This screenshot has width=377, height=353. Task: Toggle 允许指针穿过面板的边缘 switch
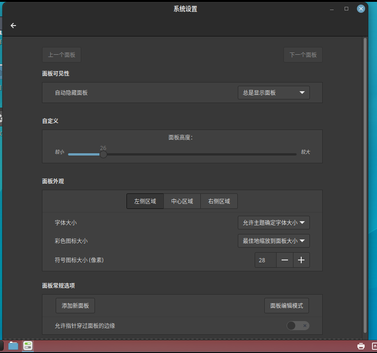tap(298, 325)
